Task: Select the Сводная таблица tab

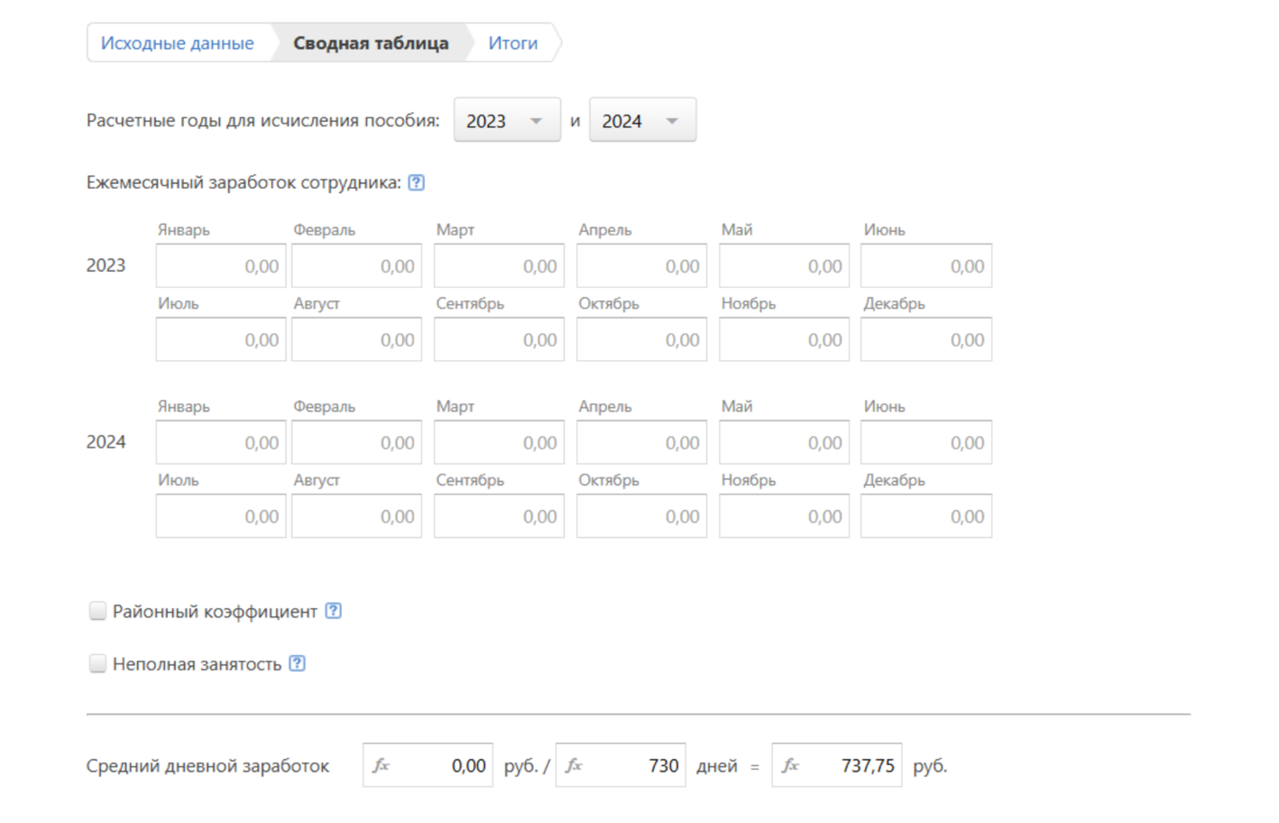Action: point(371,43)
